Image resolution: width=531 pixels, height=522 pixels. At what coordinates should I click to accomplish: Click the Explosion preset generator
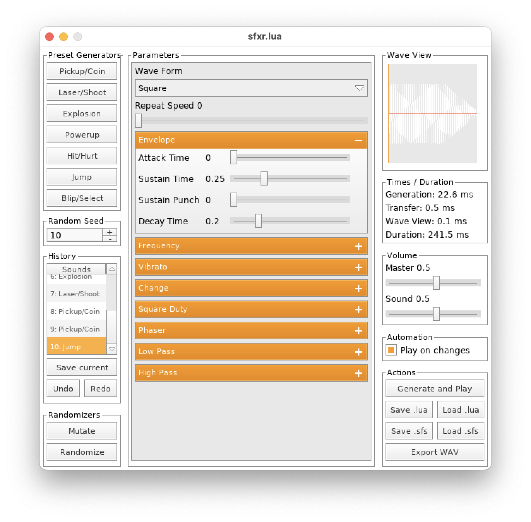82,114
